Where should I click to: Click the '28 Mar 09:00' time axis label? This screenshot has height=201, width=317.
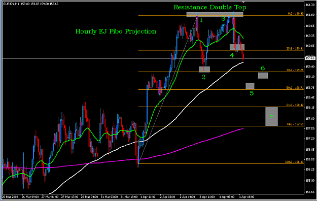coord(89,197)
